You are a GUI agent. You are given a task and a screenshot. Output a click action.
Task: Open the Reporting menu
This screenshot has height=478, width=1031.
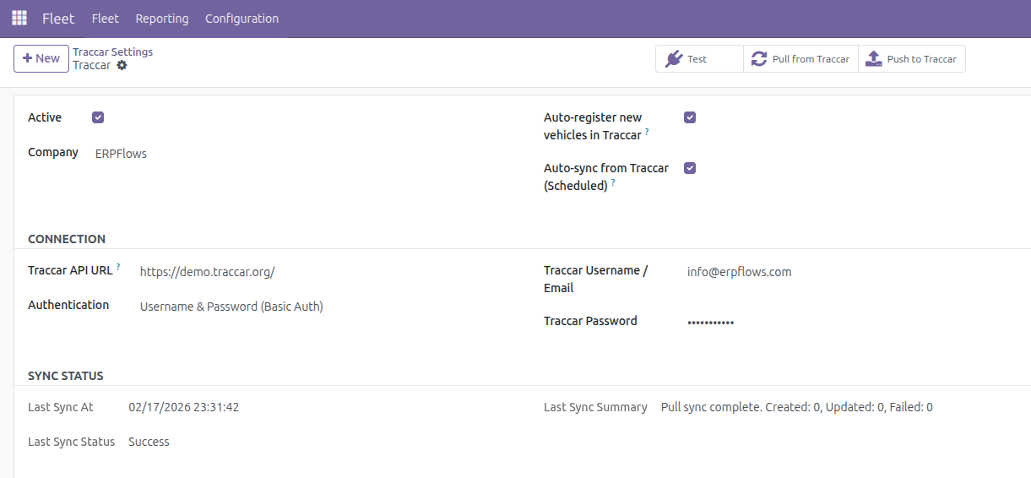pyautogui.click(x=162, y=19)
